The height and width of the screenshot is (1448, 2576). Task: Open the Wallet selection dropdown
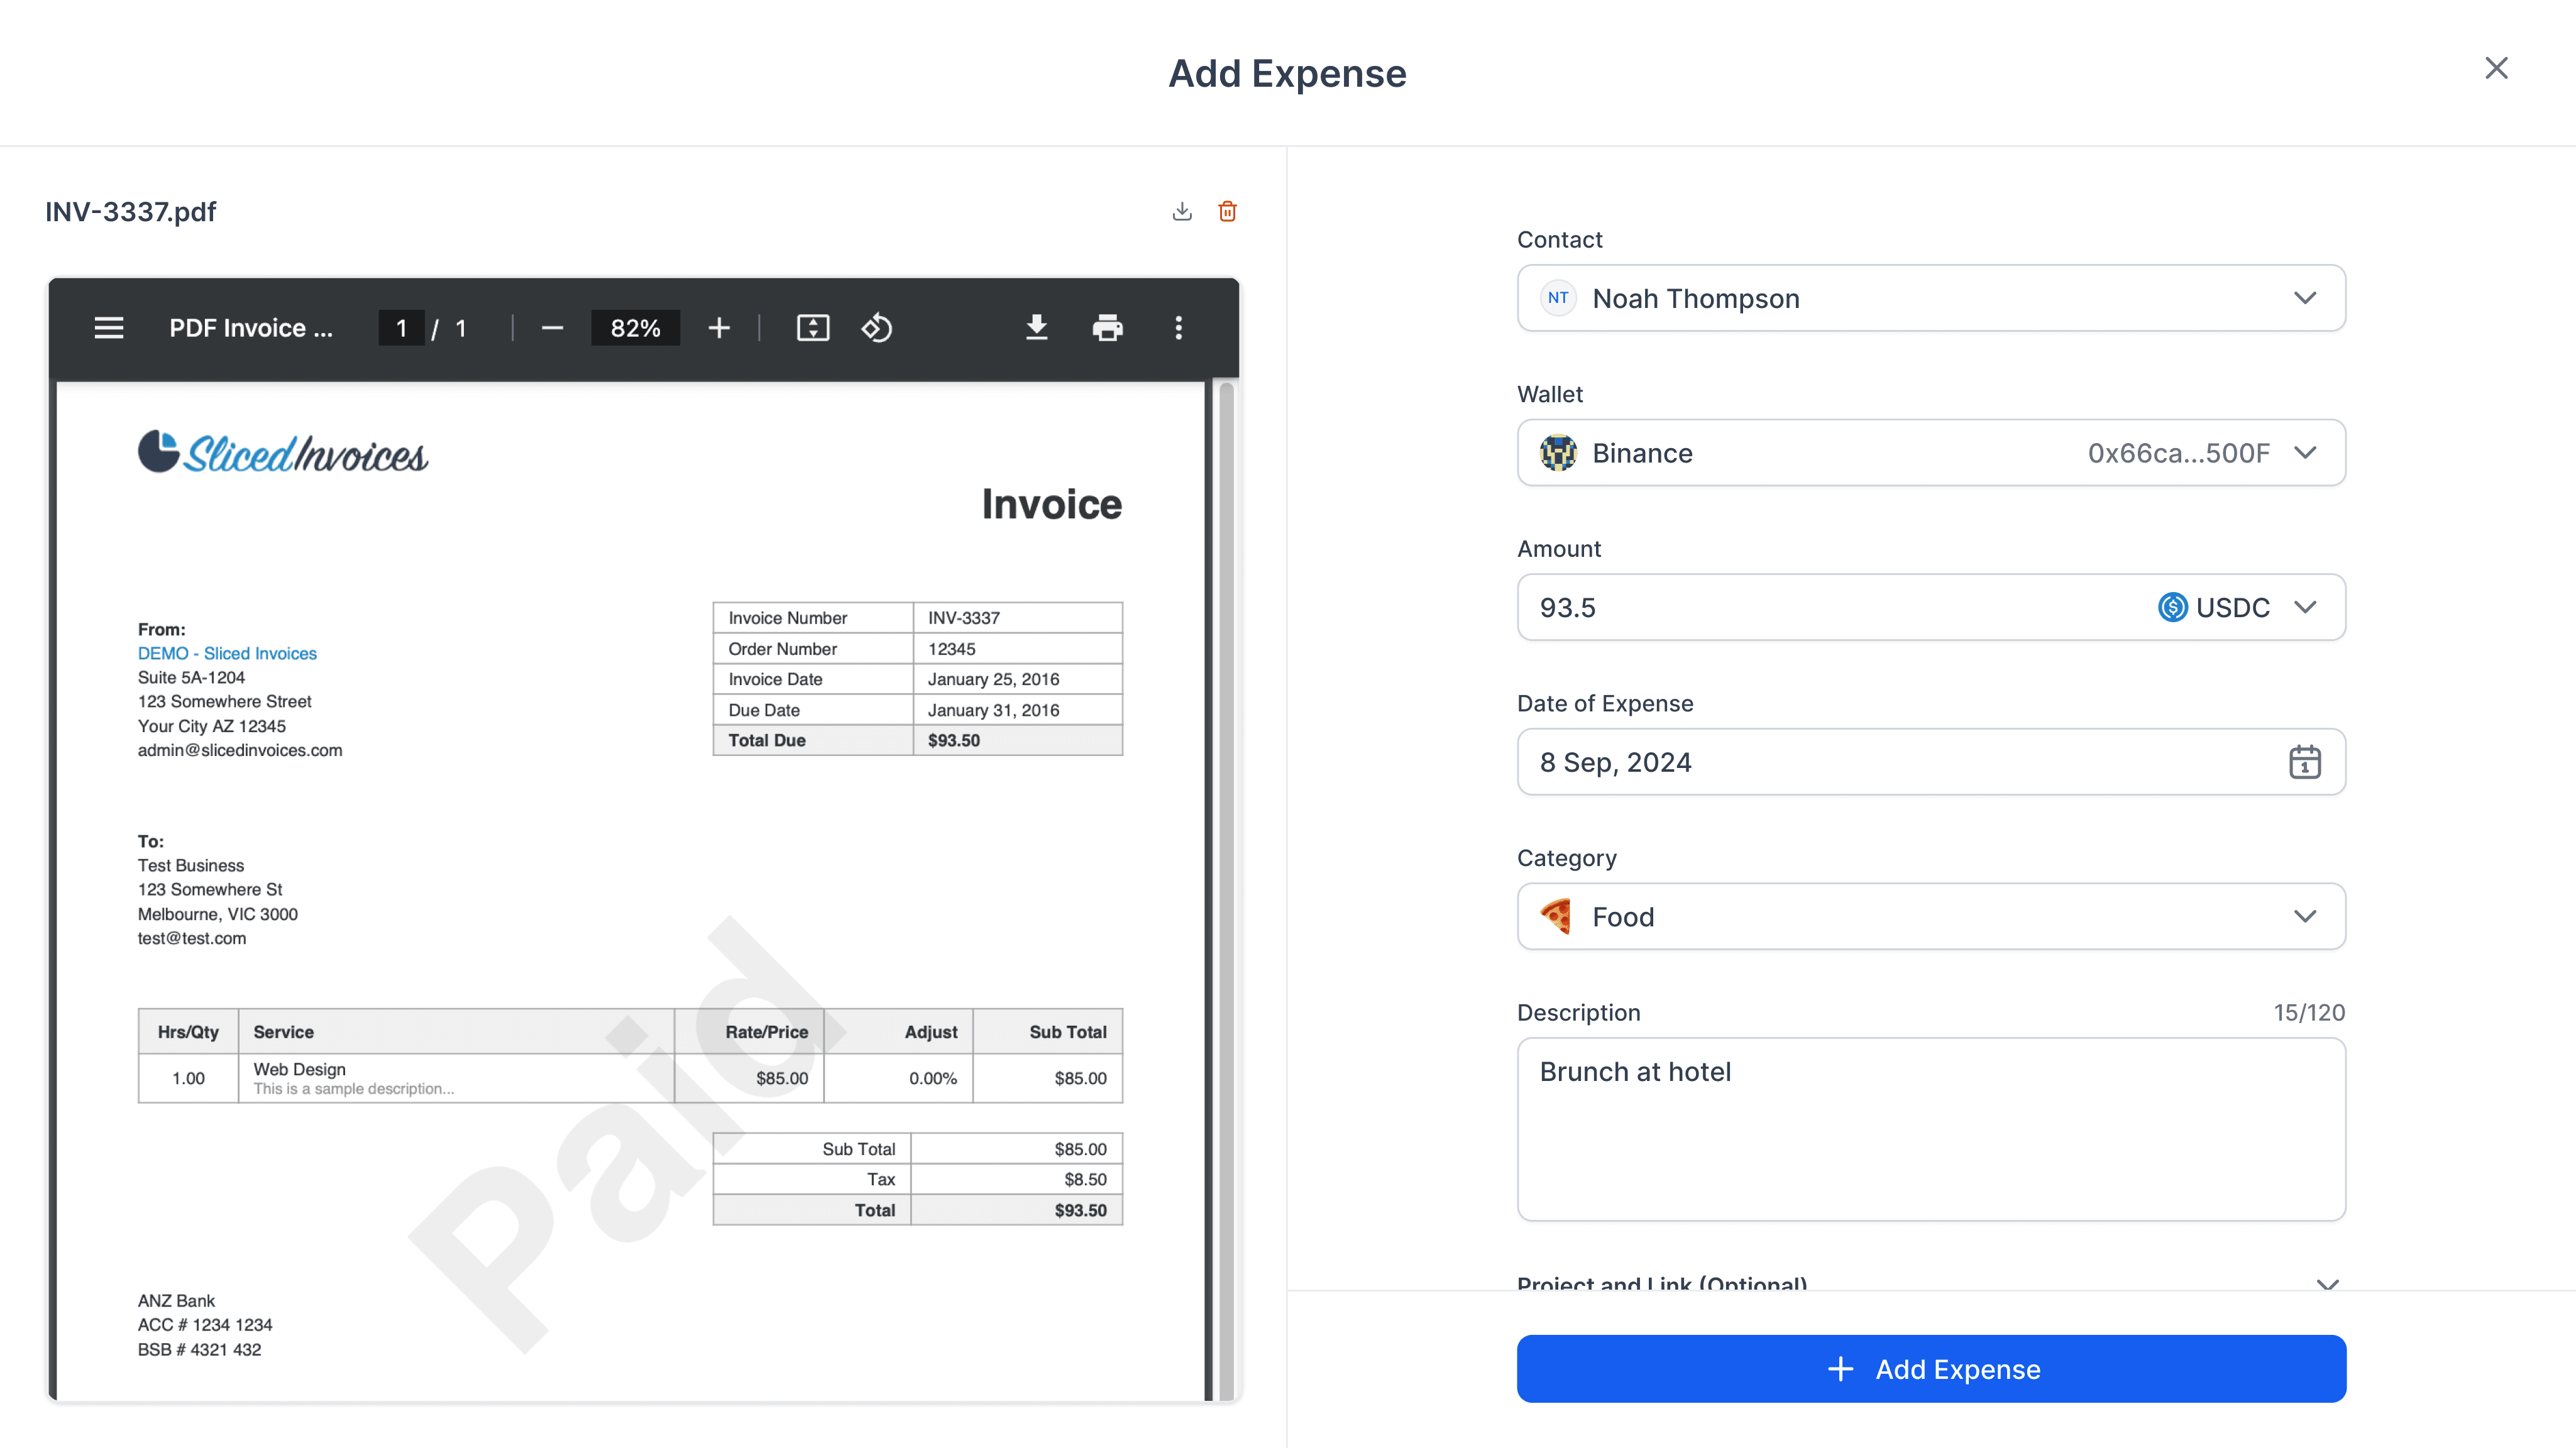(x=2306, y=452)
